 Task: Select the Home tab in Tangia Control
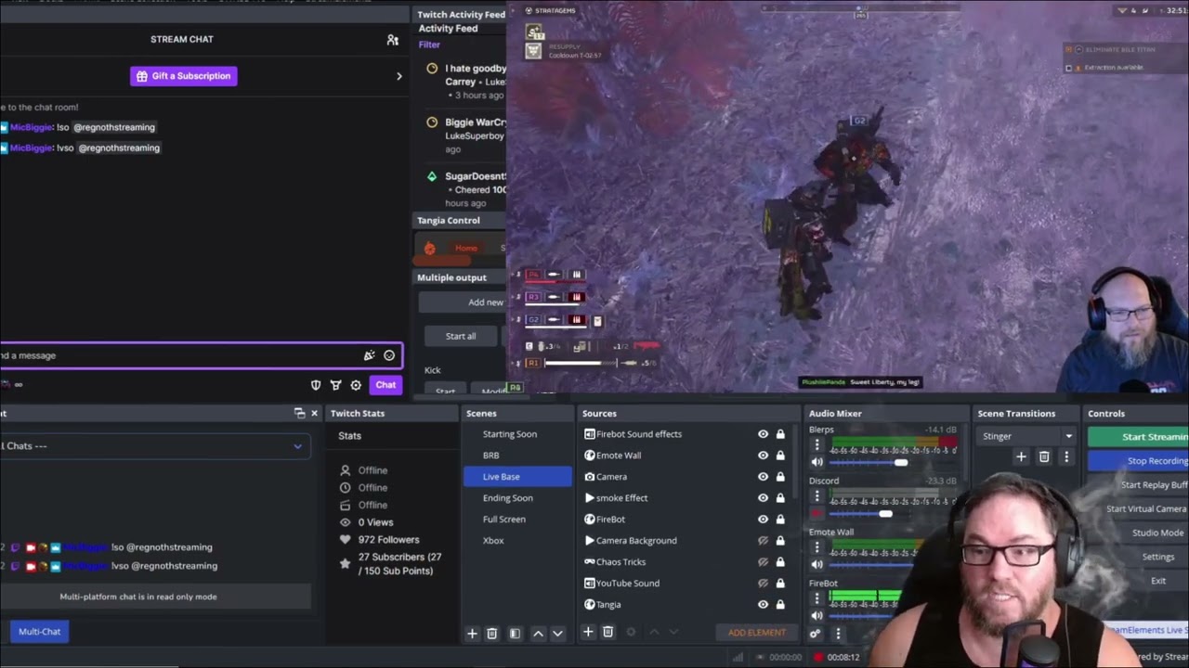pyautogui.click(x=466, y=248)
